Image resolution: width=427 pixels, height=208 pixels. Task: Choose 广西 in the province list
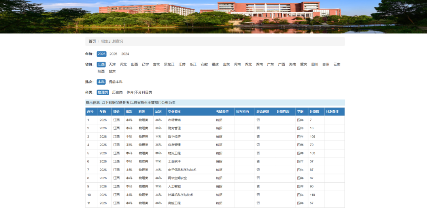click(282, 64)
